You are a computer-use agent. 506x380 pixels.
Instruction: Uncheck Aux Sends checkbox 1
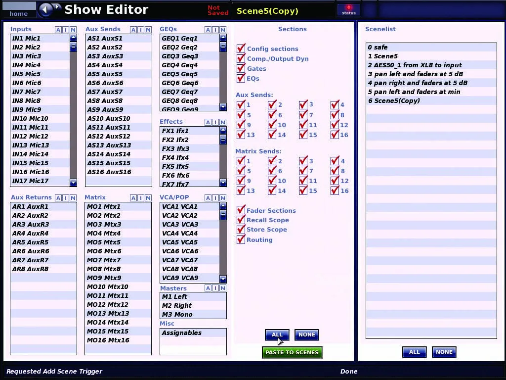[x=241, y=105]
